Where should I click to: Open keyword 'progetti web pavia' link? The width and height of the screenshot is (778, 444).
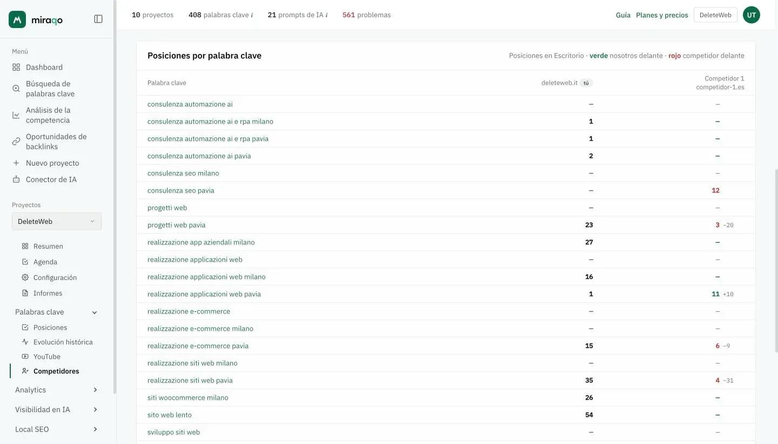coord(176,225)
